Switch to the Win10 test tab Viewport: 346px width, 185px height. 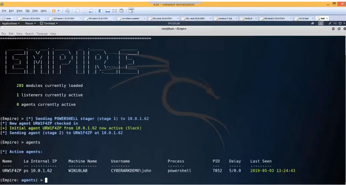click(305, 18)
